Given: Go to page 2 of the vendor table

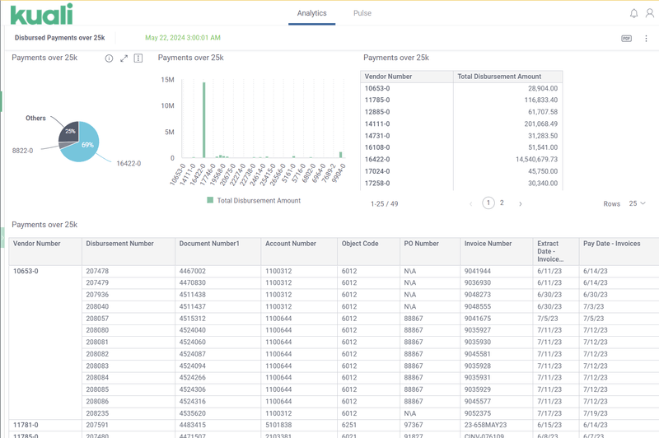Looking at the screenshot, I should coord(502,203).
